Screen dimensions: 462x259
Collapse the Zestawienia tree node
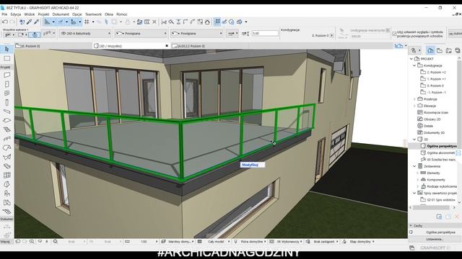[x=414, y=166]
